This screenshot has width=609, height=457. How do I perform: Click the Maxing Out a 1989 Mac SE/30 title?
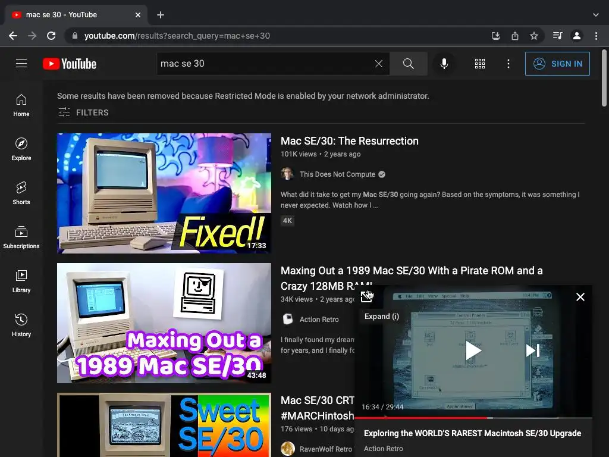(x=412, y=271)
